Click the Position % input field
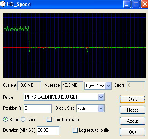The height and width of the screenshot is (139, 148). 38,108
